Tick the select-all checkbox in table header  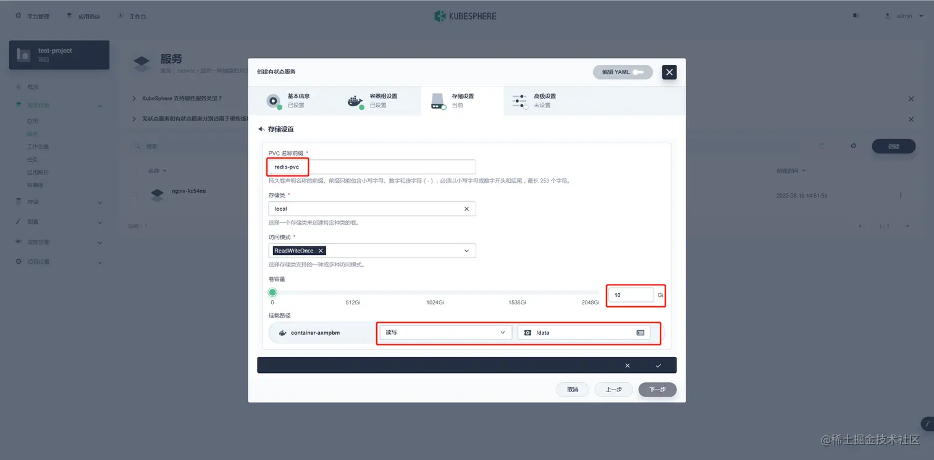pos(133,170)
